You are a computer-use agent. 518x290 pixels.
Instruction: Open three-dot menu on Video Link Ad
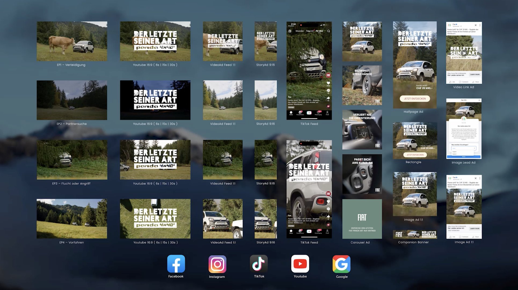pyautogui.click(x=480, y=25)
